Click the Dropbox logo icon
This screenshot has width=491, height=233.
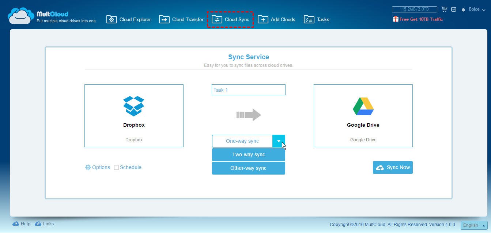[134, 106]
